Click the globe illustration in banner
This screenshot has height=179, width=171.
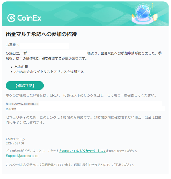coord(142,12)
